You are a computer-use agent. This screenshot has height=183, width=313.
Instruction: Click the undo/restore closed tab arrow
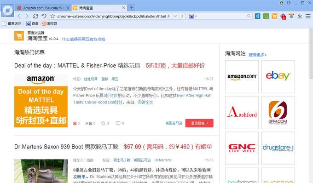tap(44, 16)
